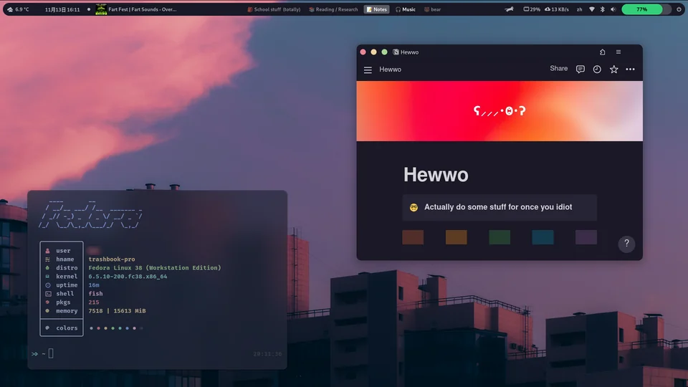Click 'Fedora Linux 38 (Workstation Edition)' text
Viewport: 688px width, 387px height.
pyautogui.click(x=155, y=267)
